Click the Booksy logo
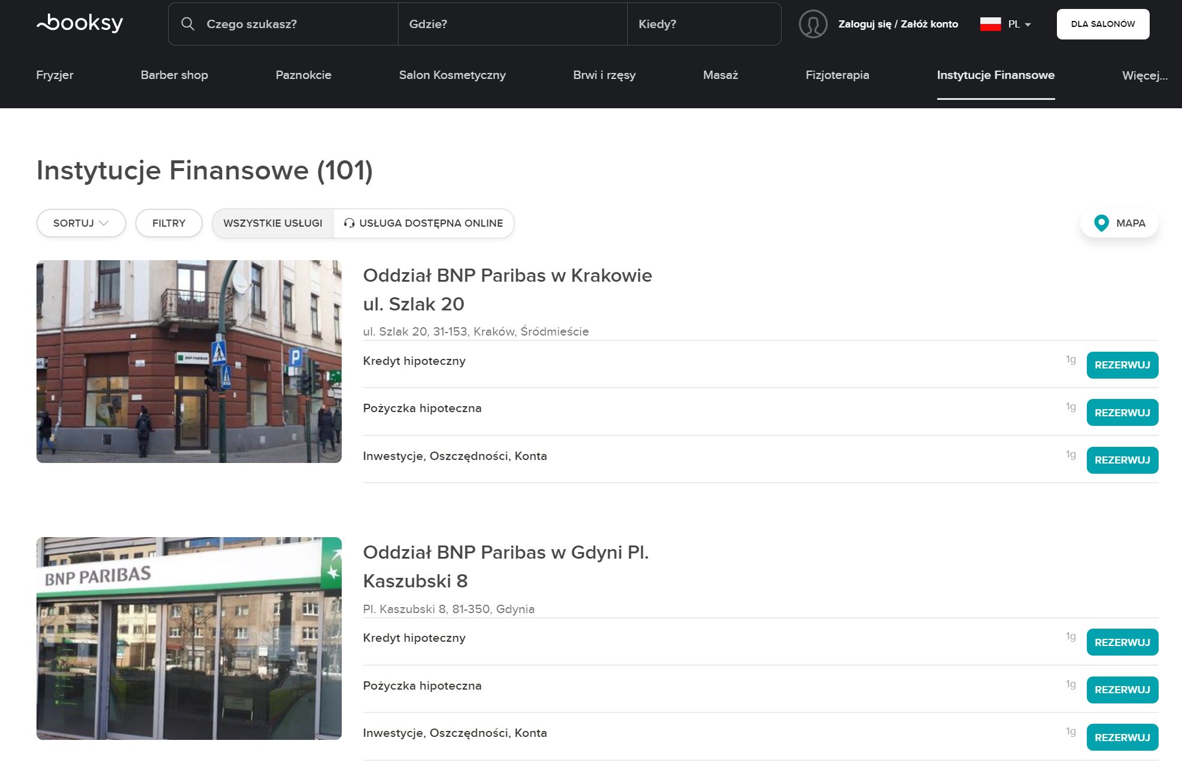 click(80, 23)
